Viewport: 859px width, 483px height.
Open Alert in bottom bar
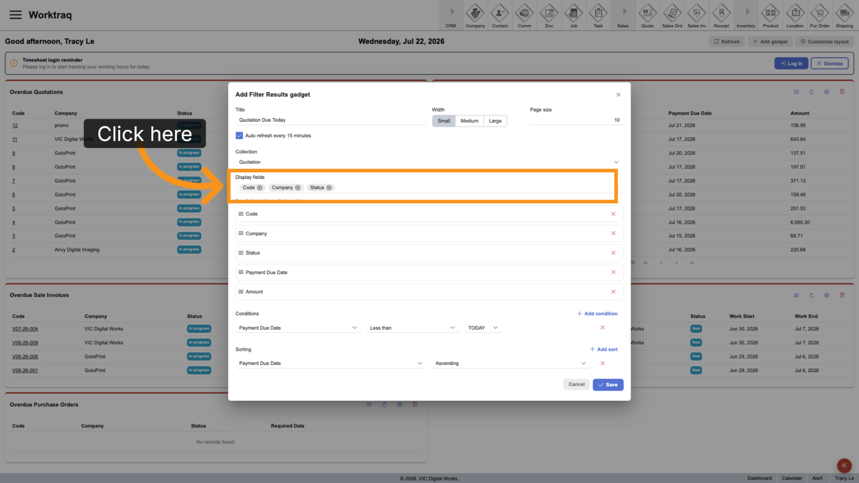(x=817, y=478)
